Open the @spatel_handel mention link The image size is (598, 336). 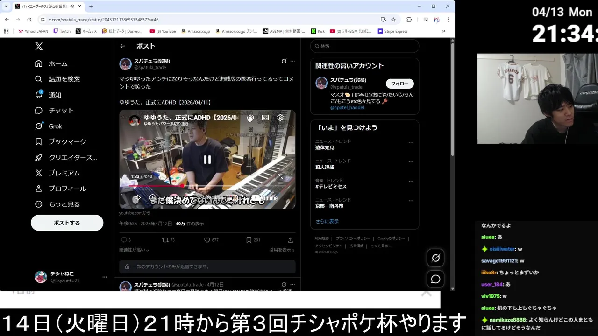[x=347, y=108]
